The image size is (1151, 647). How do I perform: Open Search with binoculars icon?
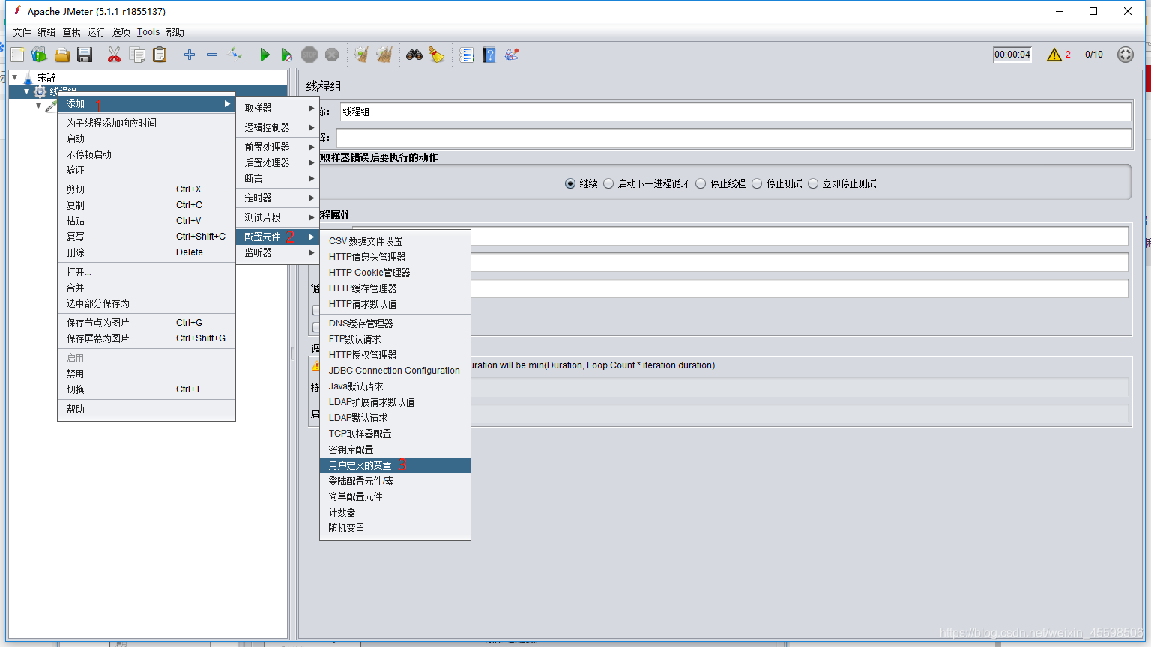[x=414, y=55]
